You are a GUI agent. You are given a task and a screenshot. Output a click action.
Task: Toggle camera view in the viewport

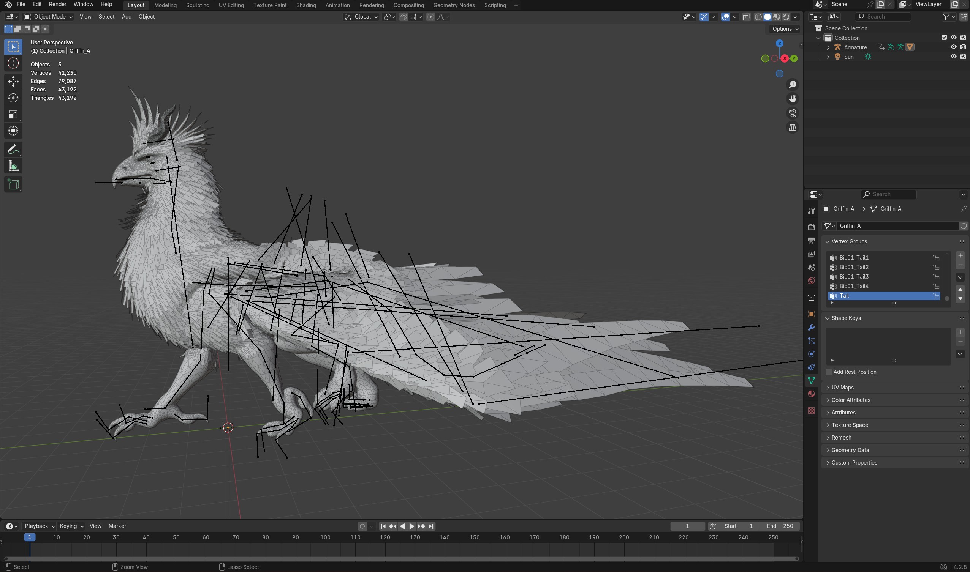(x=793, y=113)
